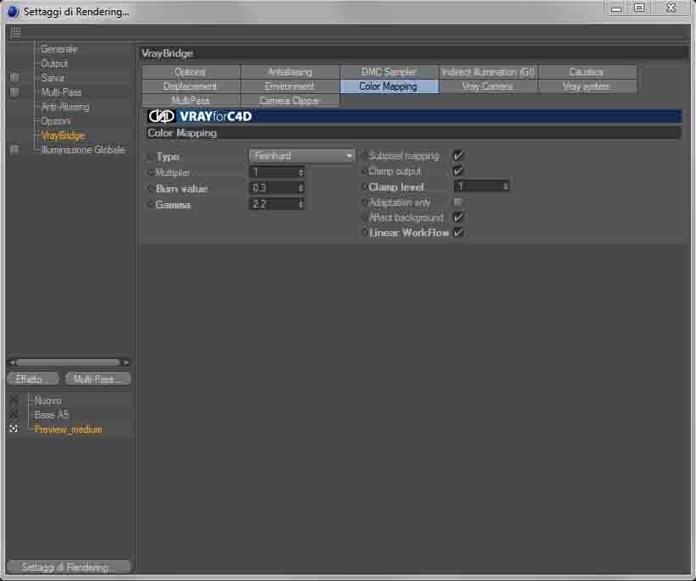Toggle the checkbox next to Salva
Image resolution: width=696 pixels, height=581 pixels.
click(x=14, y=77)
